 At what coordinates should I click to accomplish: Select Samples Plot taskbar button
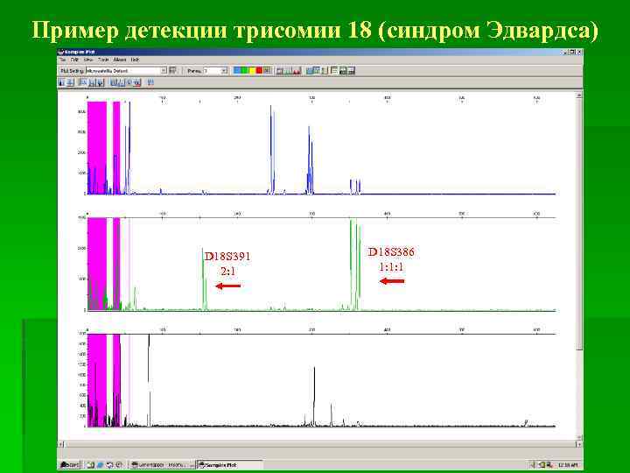coord(229,465)
